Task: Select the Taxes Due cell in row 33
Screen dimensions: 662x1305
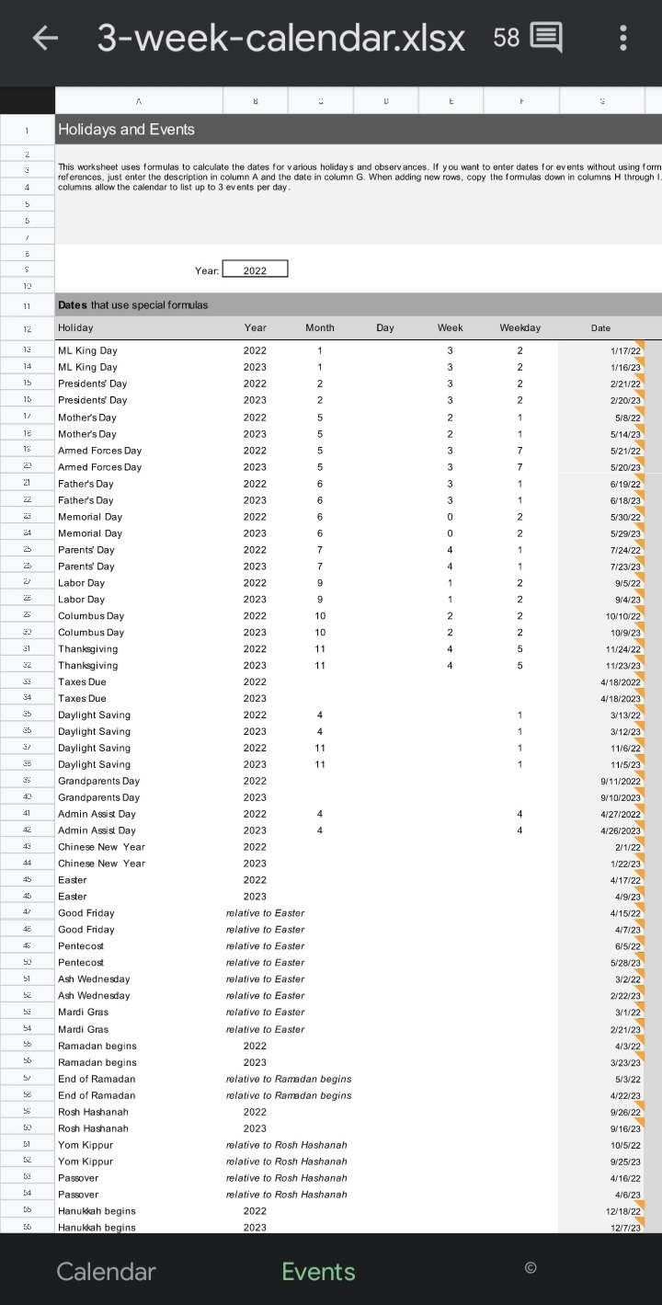Action: pos(139,681)
